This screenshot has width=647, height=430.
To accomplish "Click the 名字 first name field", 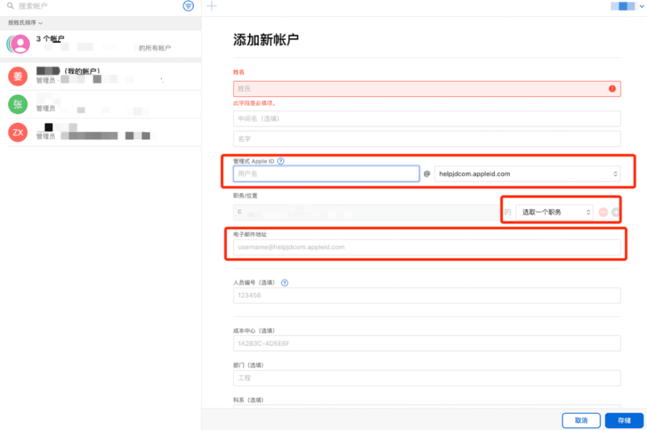I will coord(426,139).
